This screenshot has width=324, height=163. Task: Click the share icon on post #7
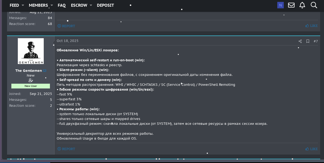coord(300,41)
